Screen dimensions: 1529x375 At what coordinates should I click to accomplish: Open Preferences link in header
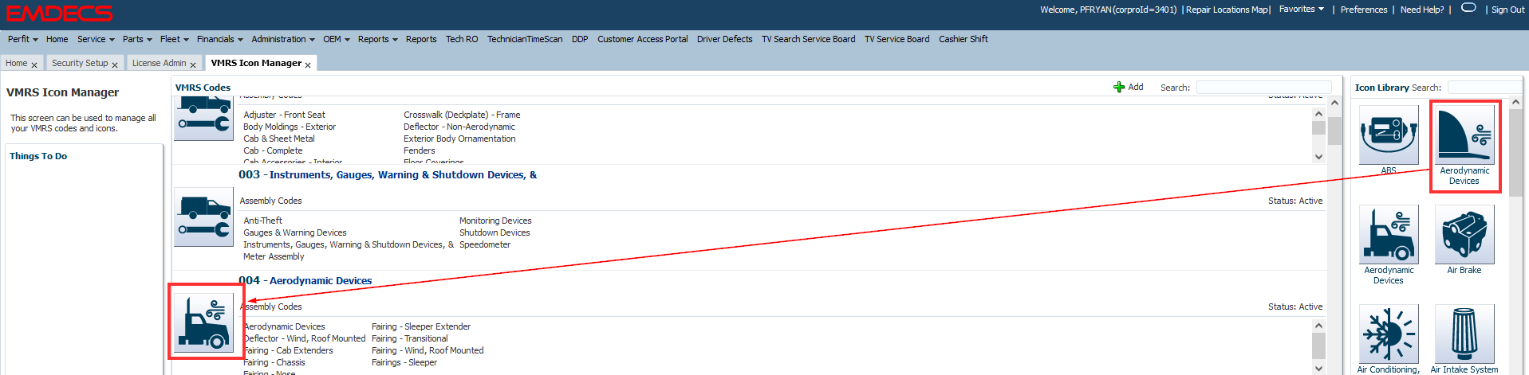[1364, 10]
